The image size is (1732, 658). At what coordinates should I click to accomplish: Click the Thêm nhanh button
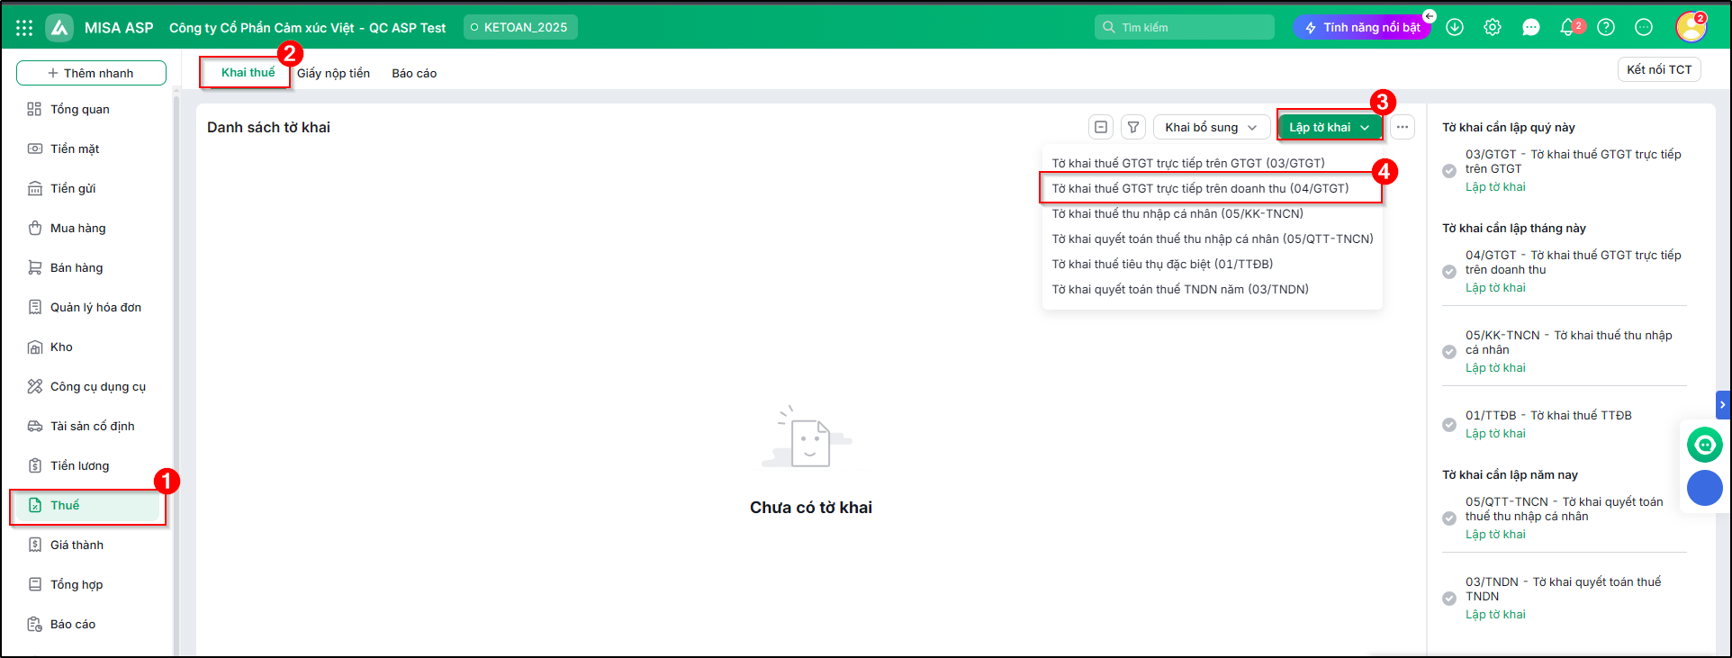tap(91, 73)
